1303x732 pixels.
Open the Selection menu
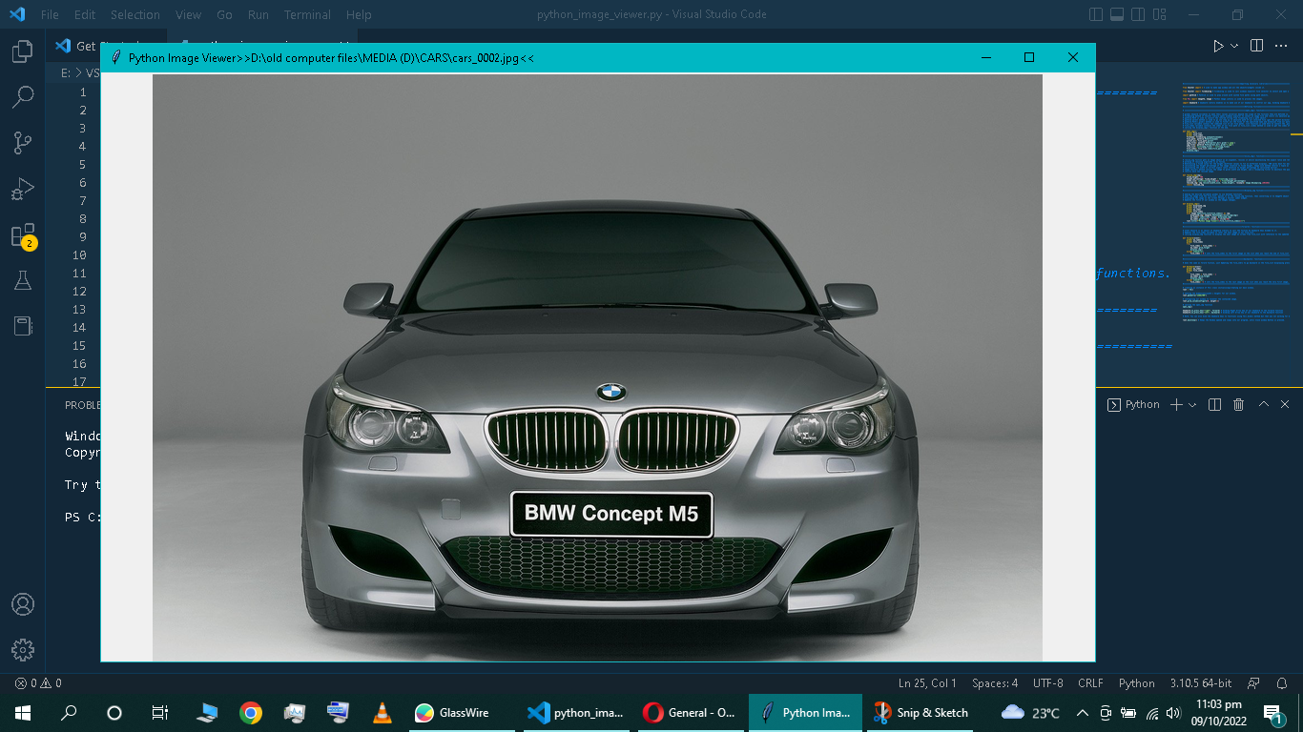coord(134,15)
